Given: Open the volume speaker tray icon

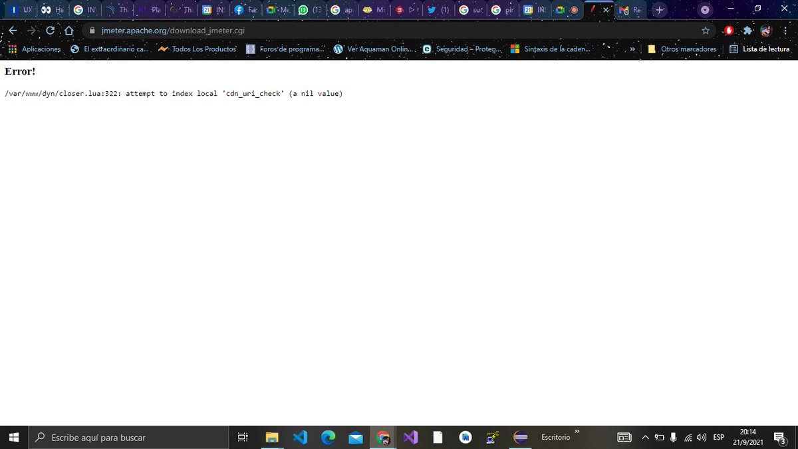Looking at the screenshot, I should tap(702, 437).
